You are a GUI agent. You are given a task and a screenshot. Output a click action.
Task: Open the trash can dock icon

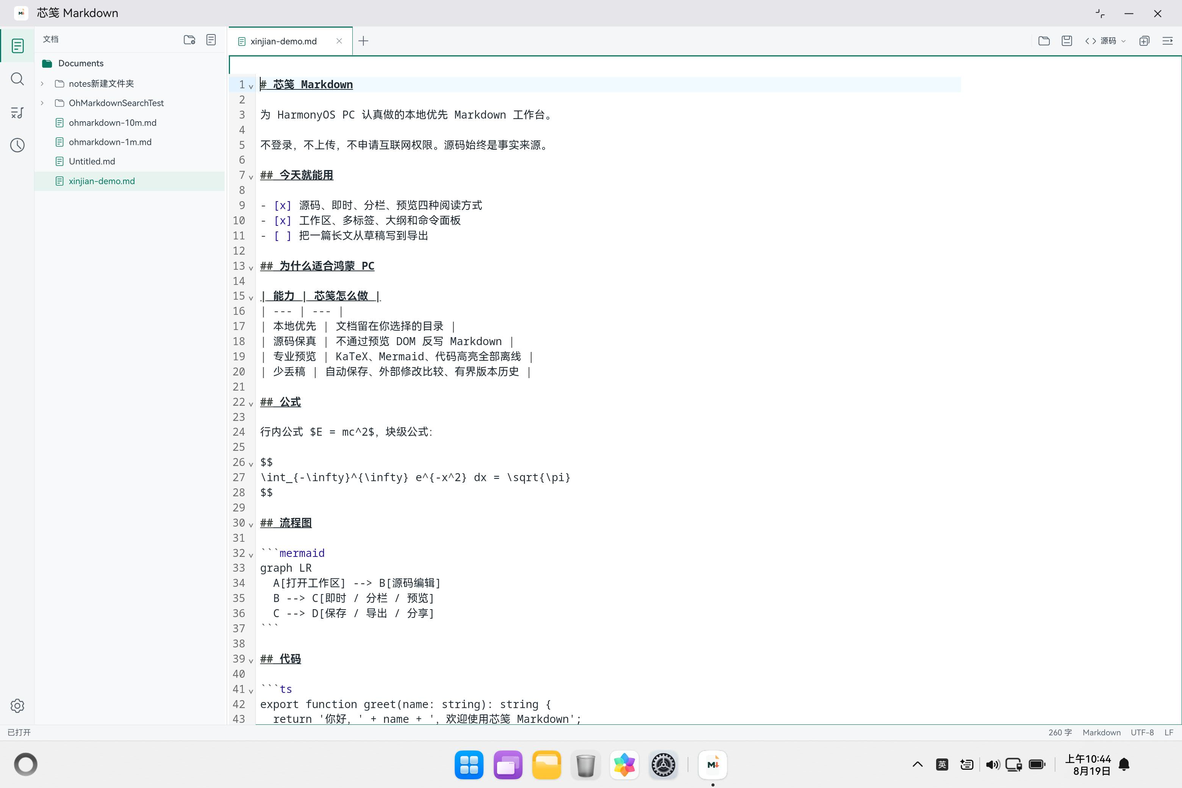[x=585, y=765]
